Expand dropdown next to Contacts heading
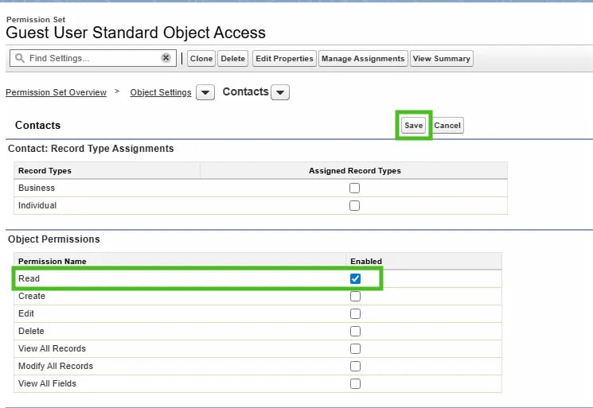The image size is (593, 408). click(x=280, y=92)
